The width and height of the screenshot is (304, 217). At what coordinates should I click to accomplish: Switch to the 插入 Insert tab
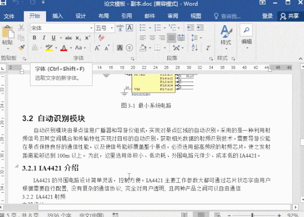click(57, 16)
